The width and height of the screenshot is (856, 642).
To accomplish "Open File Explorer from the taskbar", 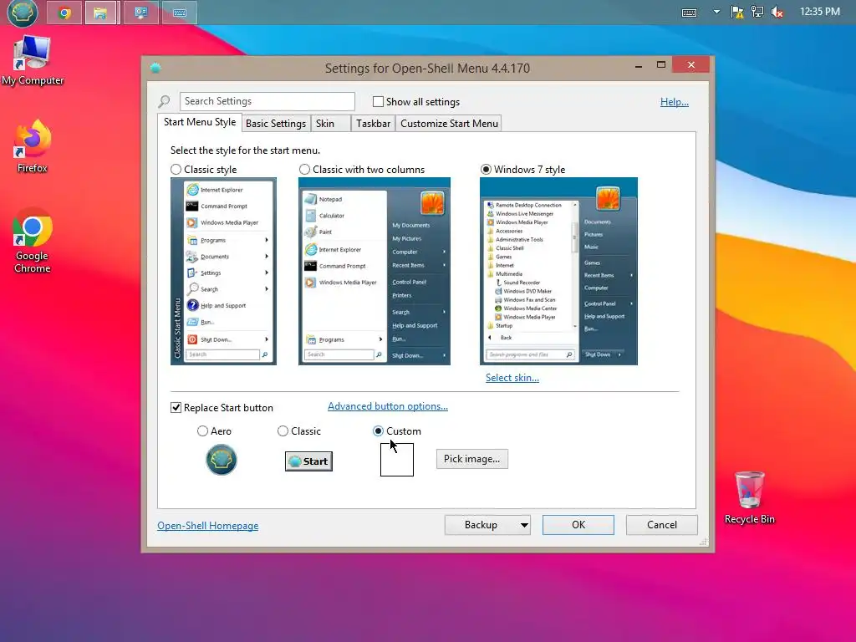I will (x=100, y=13).
